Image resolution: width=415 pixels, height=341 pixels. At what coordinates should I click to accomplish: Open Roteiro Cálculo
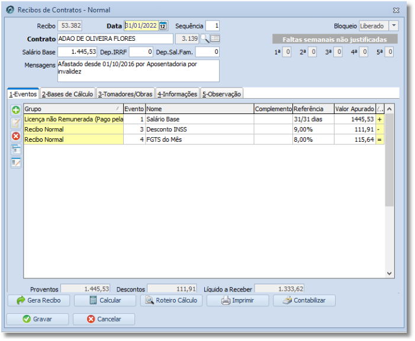coord(171,300)
